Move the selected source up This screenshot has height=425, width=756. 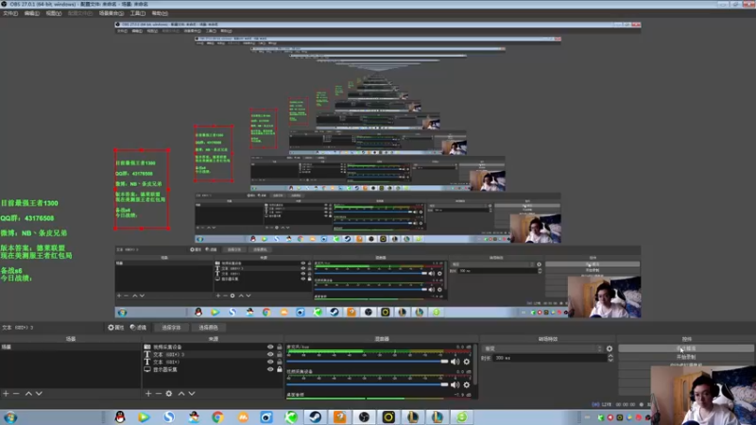[181, 394]
